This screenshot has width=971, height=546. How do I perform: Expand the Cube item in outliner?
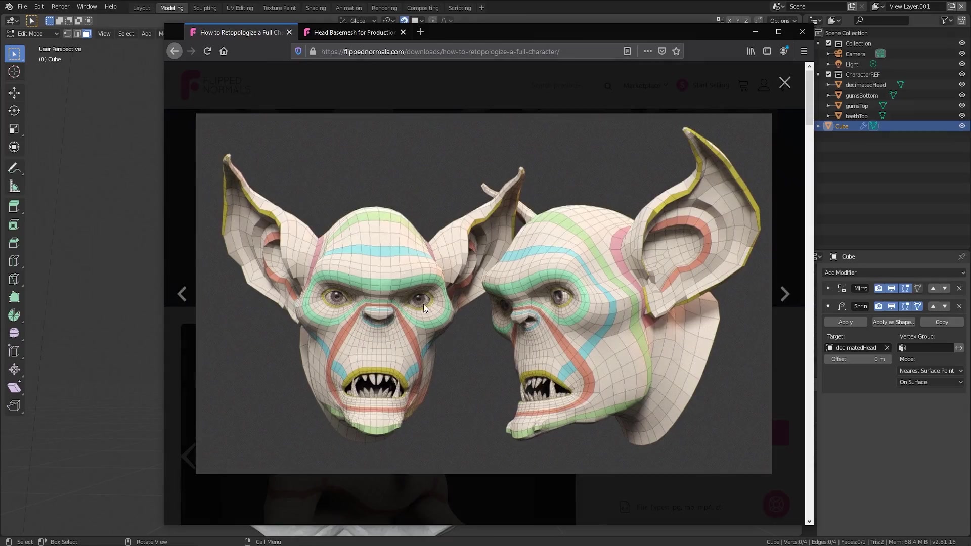pos(818,126)
